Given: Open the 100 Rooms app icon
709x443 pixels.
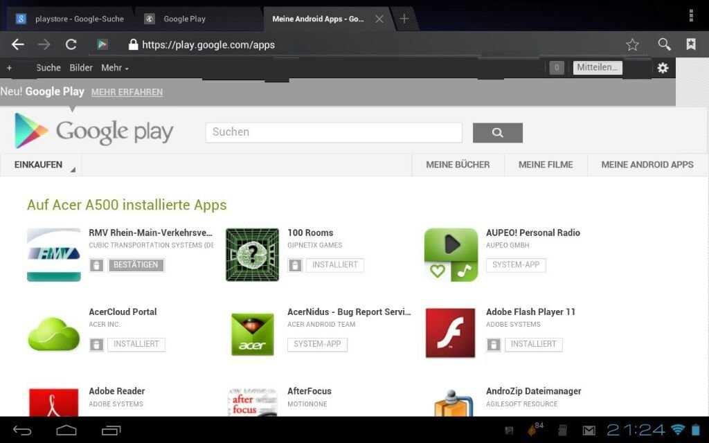Looking at the screenshot, I should click(252, 255).
